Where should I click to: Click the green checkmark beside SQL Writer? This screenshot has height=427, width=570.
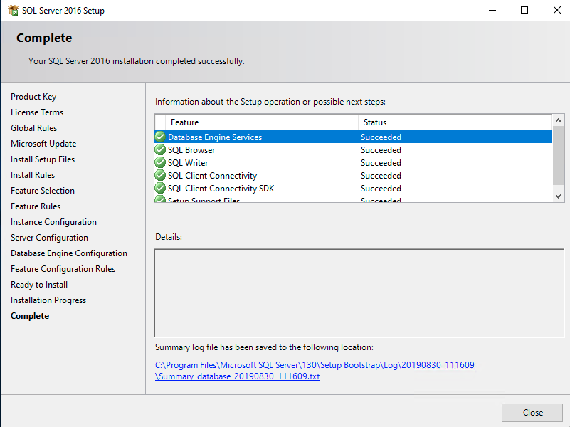pyautogui.click(x=160, y=163)
